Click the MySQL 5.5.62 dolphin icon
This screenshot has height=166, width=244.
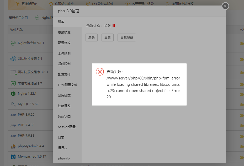[x=13, y=104]
